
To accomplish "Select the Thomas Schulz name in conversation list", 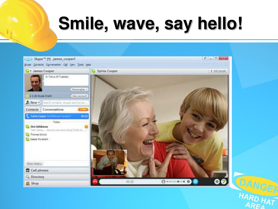I will (39, 134).
